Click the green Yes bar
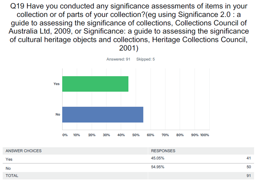 [95, 84]
